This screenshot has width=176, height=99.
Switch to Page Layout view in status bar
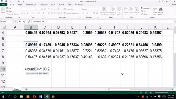point(146,92)
